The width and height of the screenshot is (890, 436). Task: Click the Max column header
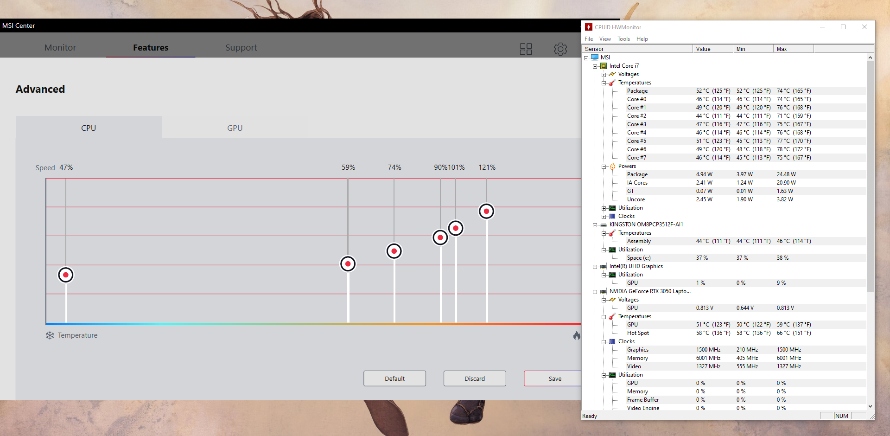coord(794,49)
